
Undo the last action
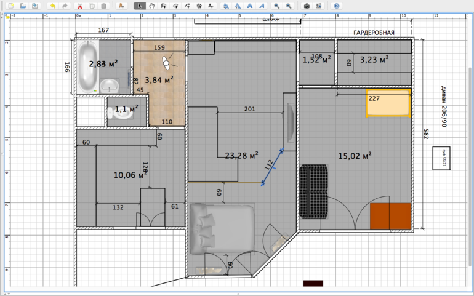click(x=52, y=6)
